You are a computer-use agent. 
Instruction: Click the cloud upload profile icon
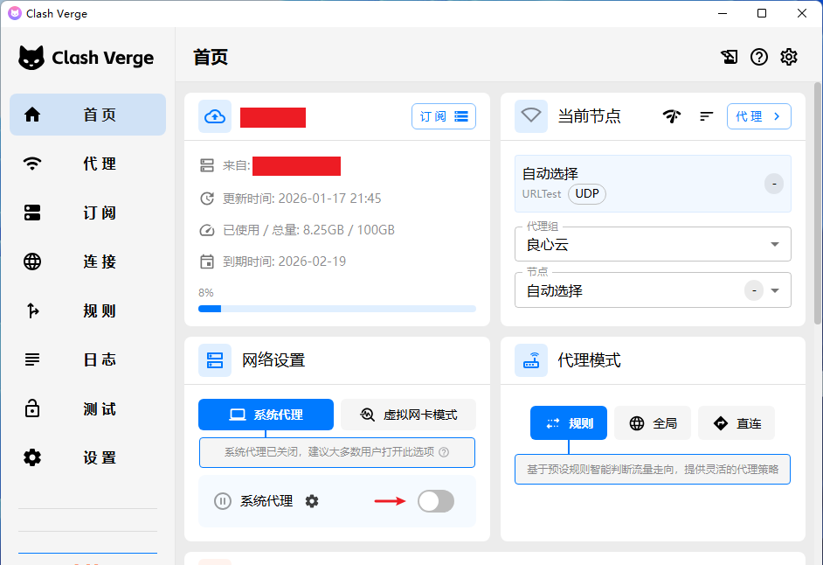[215, 116]
